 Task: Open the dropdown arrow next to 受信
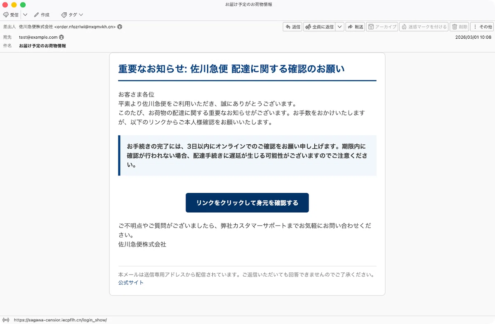[x=25, y=15]
